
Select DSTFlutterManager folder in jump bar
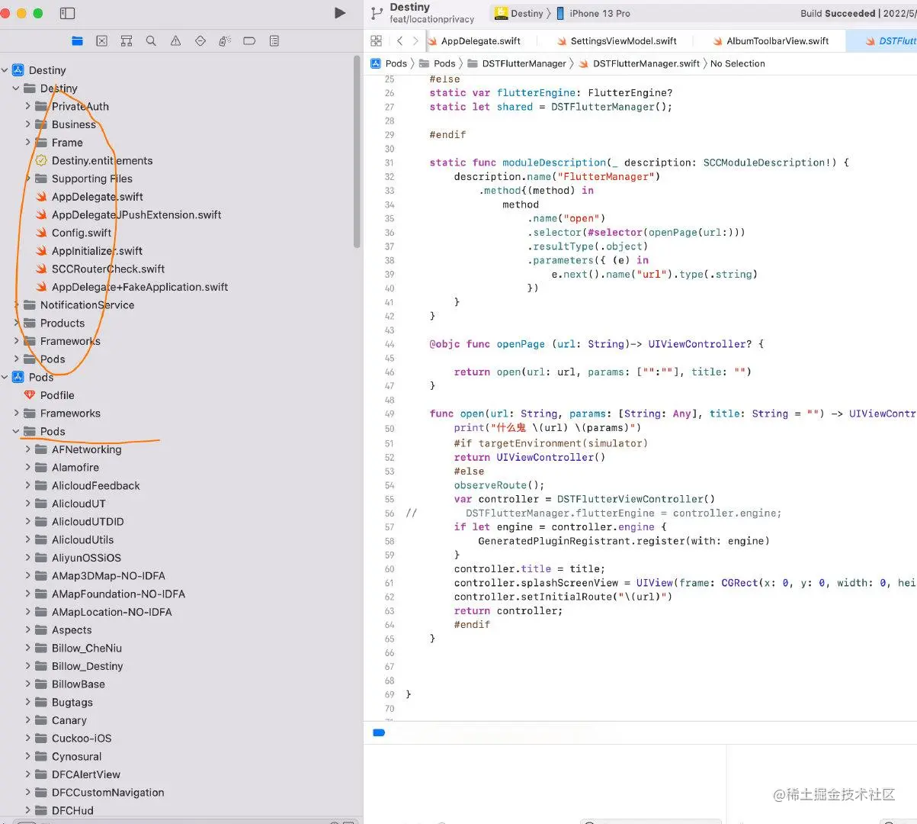(517, 63)
